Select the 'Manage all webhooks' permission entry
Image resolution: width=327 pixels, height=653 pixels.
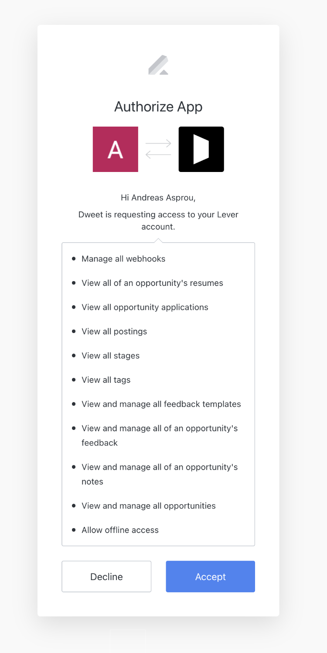[123, 258]
